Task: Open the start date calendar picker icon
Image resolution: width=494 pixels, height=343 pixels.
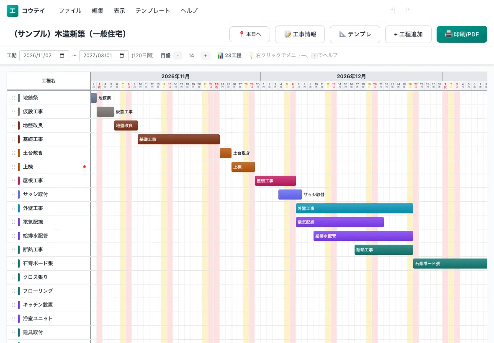Action: coord(62,56)
